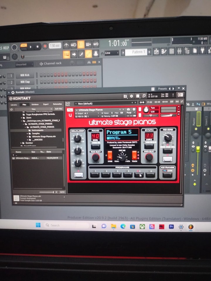This screenshot has width=211, height=281.
Task: Toggle the first step of 808 Kick
Action: [x=41, y=75]
